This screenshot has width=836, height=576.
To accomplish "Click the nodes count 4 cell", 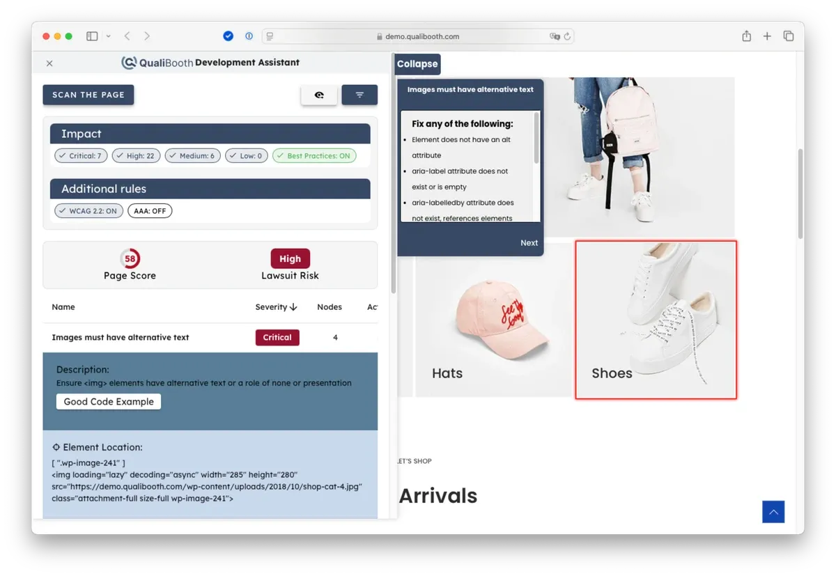I will (335, 338).
